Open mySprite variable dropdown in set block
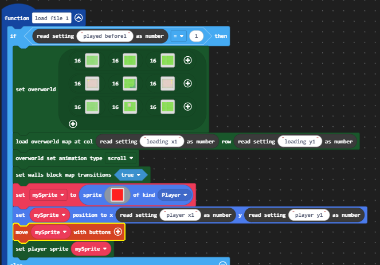 pos(48,195)
